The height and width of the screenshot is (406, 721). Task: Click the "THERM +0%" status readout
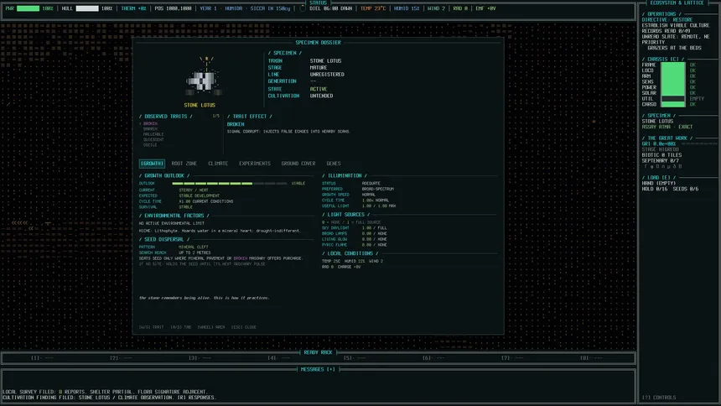coord(134,8)
